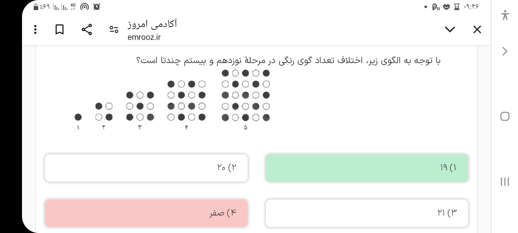Viewport: 518px width, 233px height.
Task: Tap the accessibility figure icon
Action: click(505, 15)
